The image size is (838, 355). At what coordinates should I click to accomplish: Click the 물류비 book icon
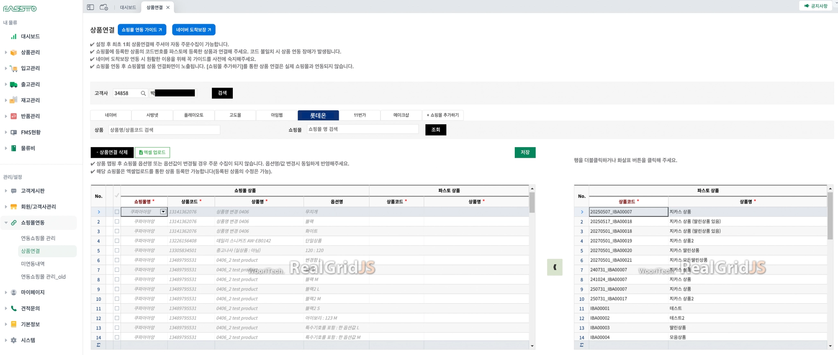[x=14, y=148]
